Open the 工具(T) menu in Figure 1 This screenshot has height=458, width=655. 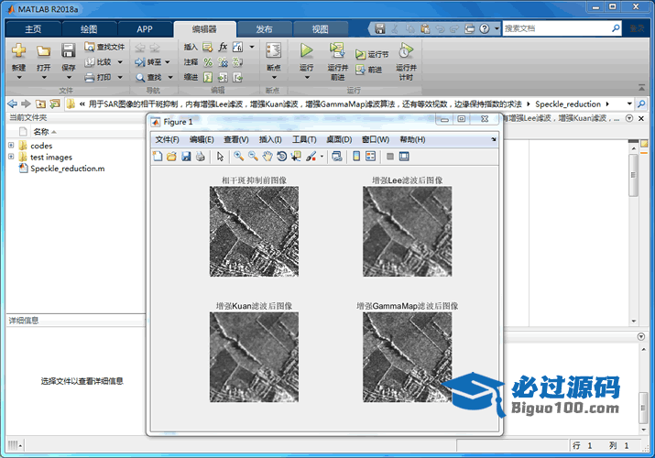coord(304,139)
